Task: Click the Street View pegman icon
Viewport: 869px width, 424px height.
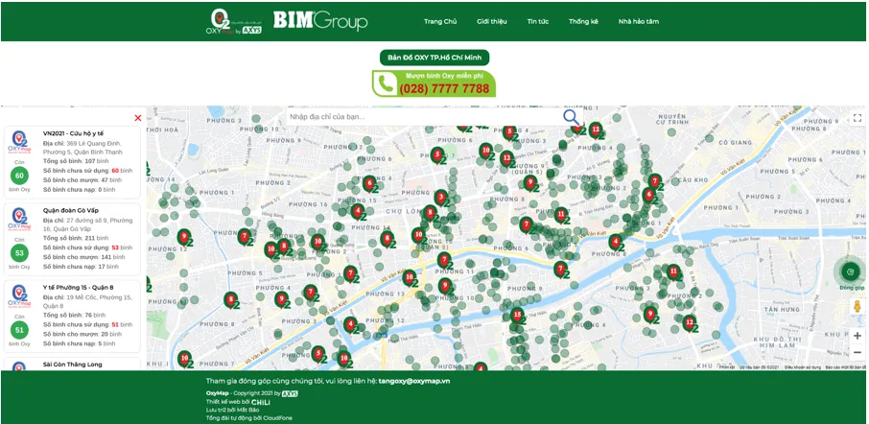Action: click(x=857, y=307)
